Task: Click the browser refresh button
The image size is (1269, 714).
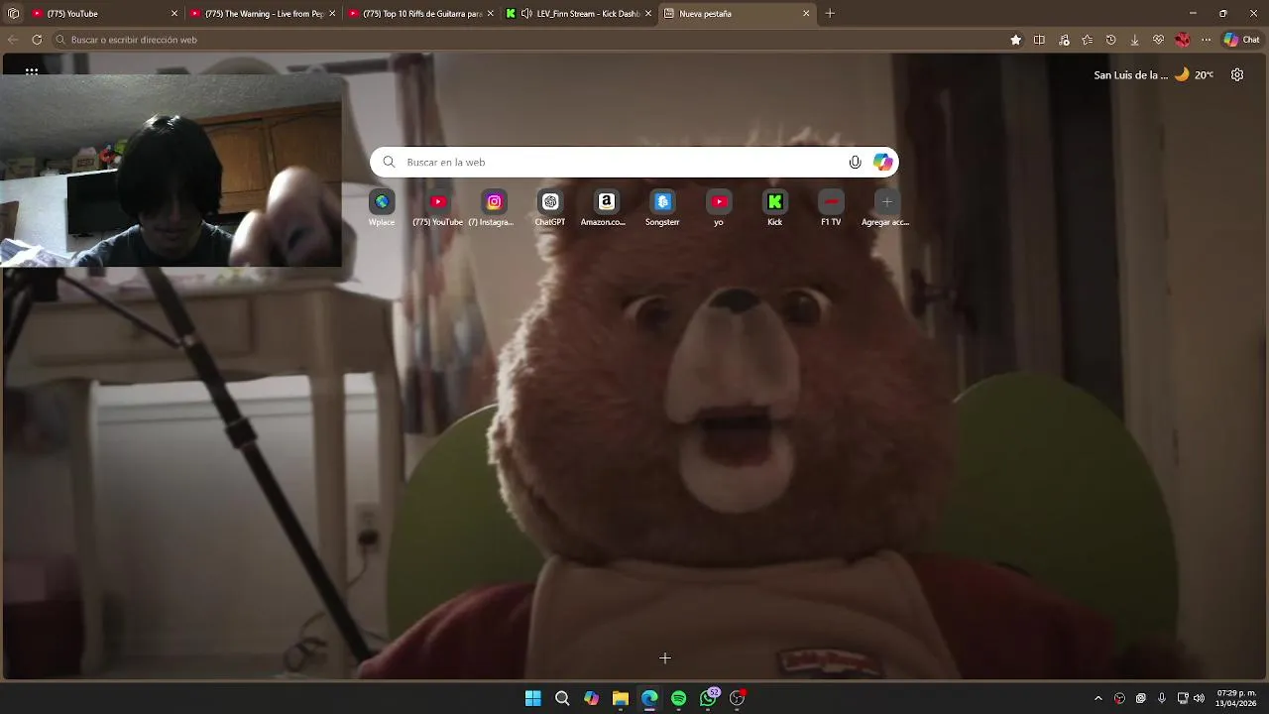Action: pyautogui.click(x=37, y=40)
